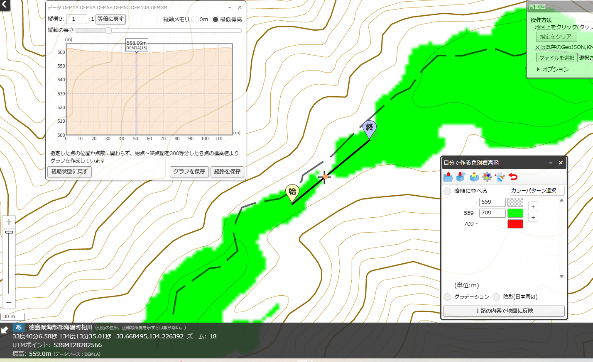This screenshot has width=593, height=362.
Task: Open the カラーパターン選択 dropdown
Action: point(537,191)
